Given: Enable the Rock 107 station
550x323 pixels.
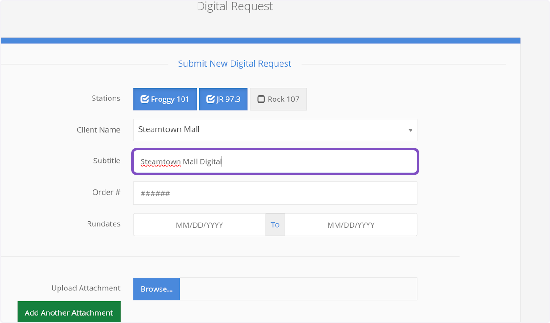Looking at the screenshot, I should pyautogui.click(x=278, y=99).
